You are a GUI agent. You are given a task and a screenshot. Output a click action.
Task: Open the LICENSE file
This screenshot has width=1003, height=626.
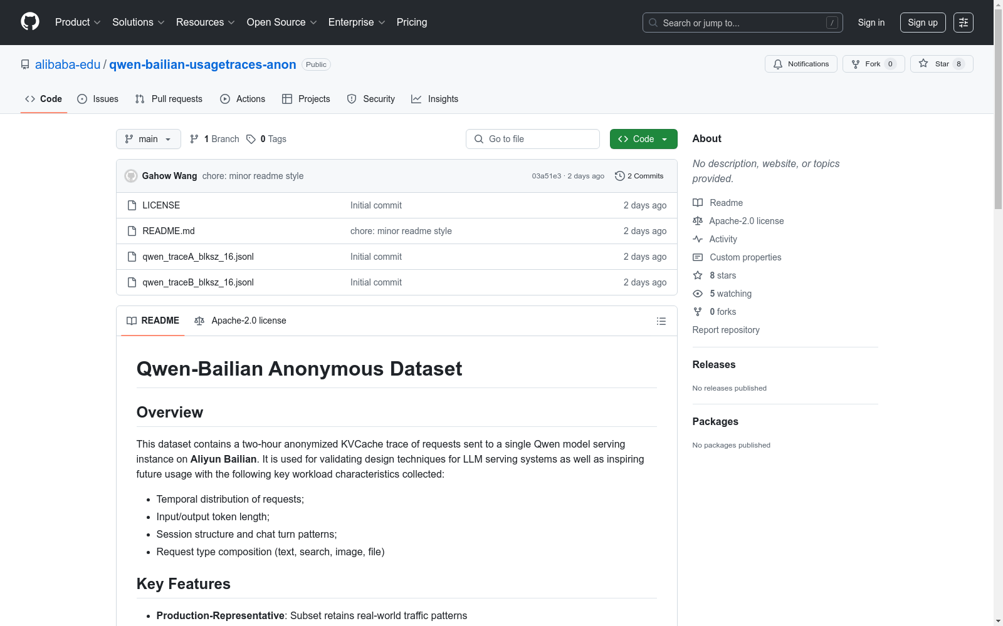point(161,205)
